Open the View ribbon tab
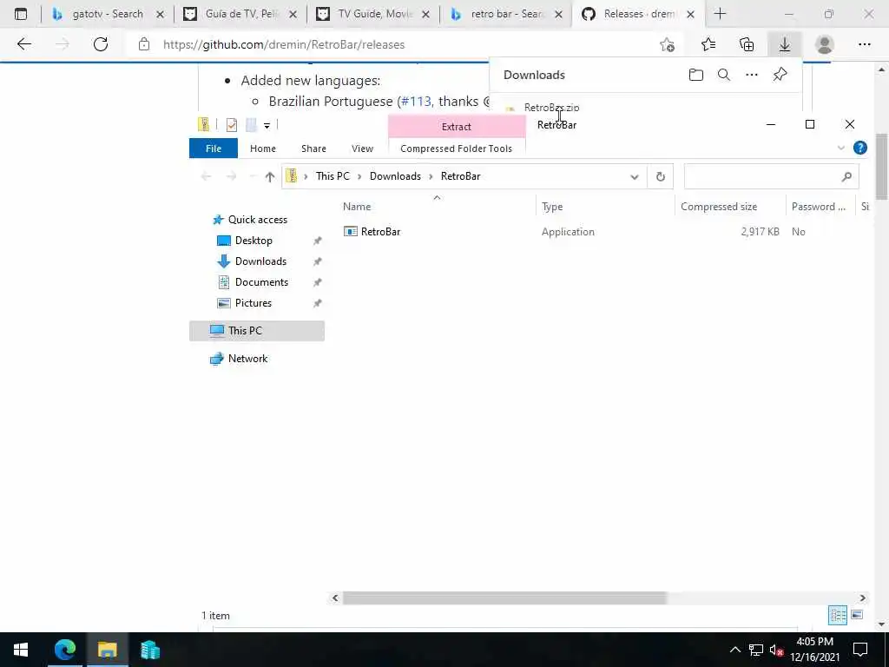Screen dimensions: 889x667 coord(362,149)
